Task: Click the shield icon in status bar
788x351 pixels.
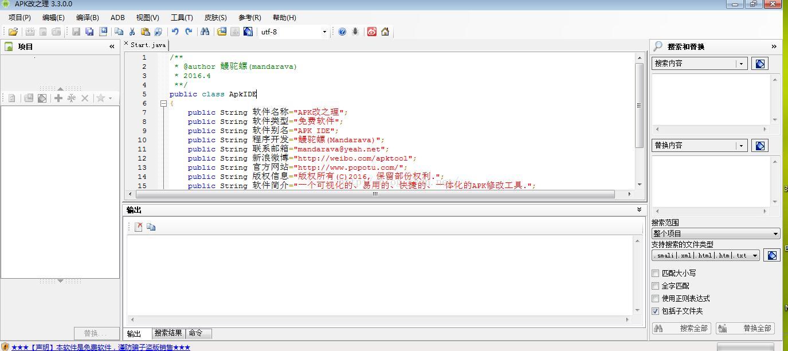Action: click(x=5, y=347)
